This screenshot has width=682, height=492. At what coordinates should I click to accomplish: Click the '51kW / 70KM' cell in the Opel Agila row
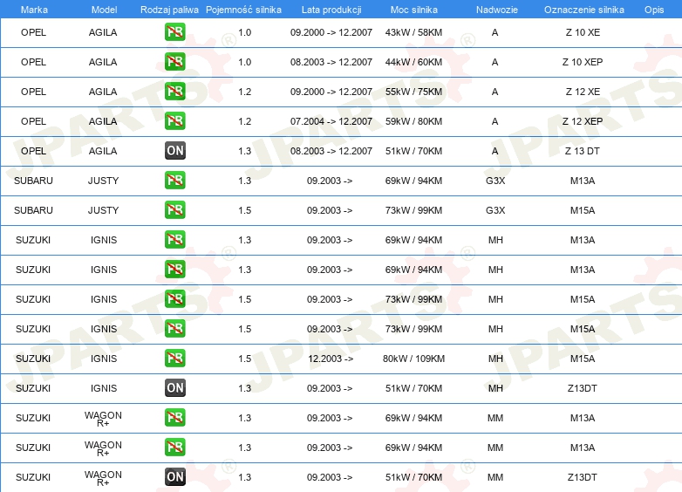coord(413,151)
